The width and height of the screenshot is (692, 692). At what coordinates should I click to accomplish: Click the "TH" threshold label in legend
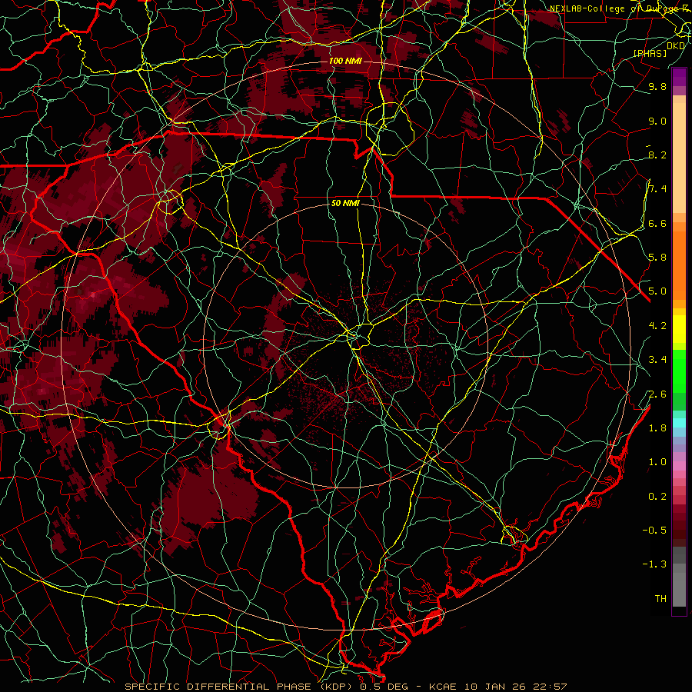(660, 599)
